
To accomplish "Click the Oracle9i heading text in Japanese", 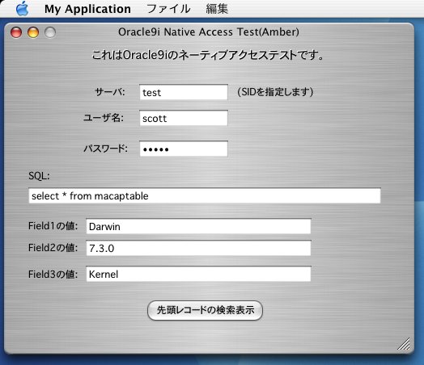I will pos(207,55).
